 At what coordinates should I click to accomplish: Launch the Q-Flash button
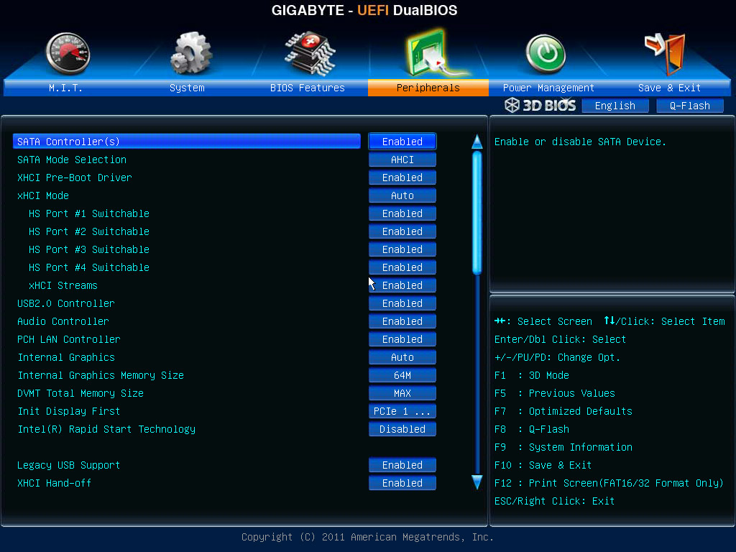[x=689, y=106]
